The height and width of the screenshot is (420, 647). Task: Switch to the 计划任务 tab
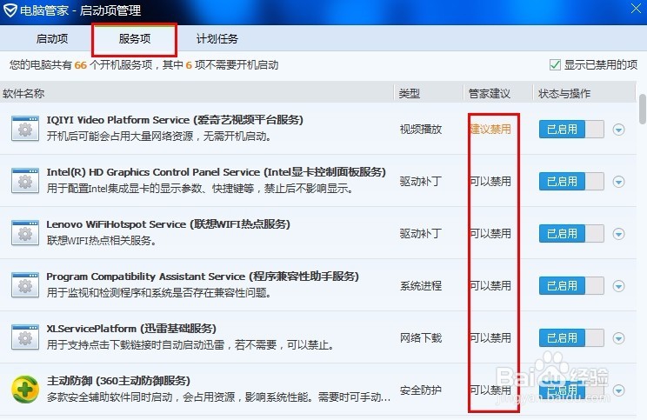[217, 39]
